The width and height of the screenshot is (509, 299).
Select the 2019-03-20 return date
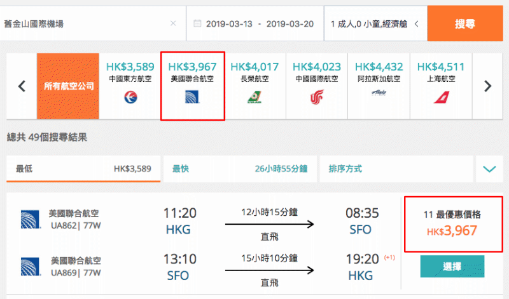290,24
